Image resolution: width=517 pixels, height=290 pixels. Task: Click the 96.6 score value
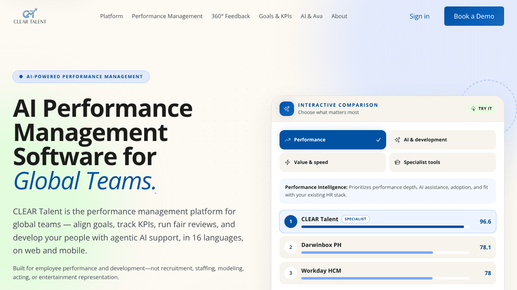[x=485, y=222]
